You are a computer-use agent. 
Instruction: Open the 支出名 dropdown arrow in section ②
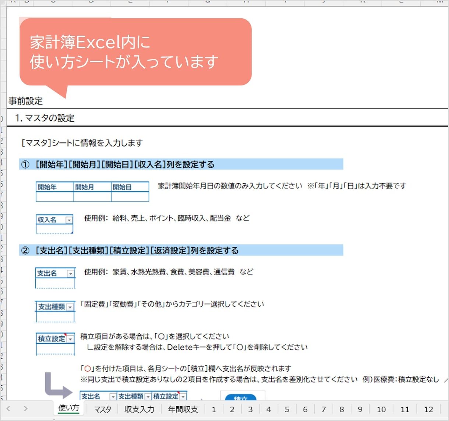70,273
